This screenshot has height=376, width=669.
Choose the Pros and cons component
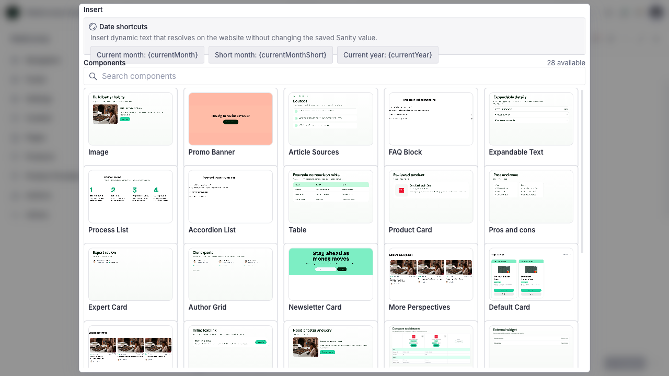531,204
